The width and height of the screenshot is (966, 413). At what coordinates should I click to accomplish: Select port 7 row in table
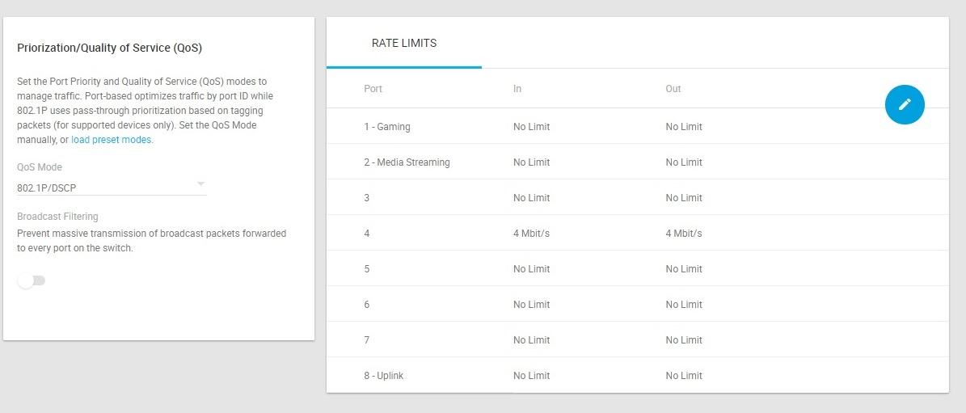pyautogui.click(x=367, y=340)
